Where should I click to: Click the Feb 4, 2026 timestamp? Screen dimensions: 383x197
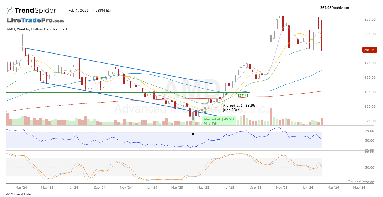[x=90, y=11]
